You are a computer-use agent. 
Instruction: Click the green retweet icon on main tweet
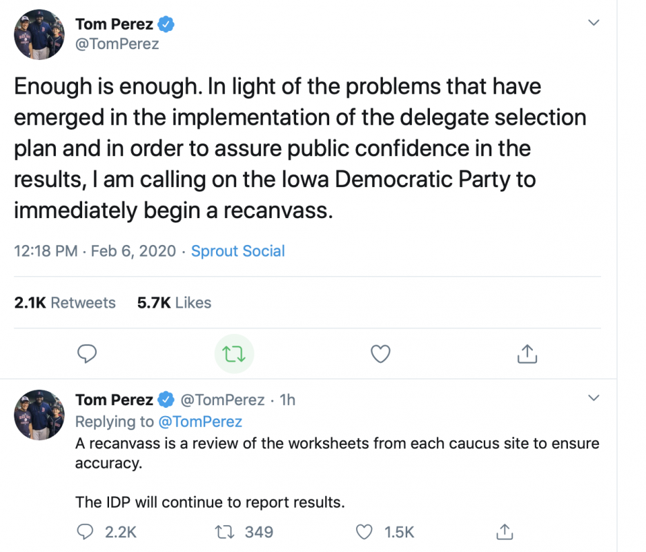pyautogui.click(x=234, y=354)
